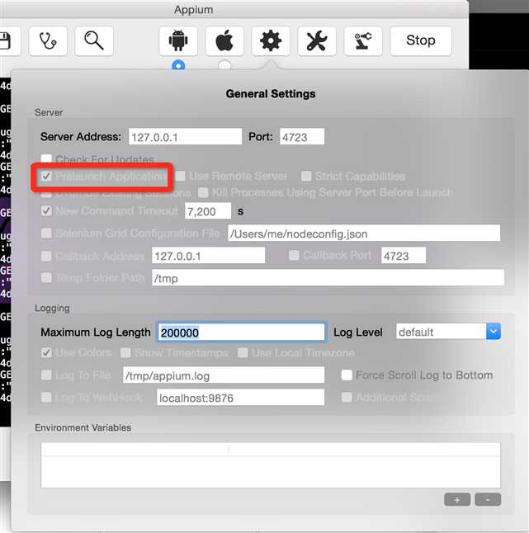
Task: Click the gear General Settings icon
Action: pos(271,40)
